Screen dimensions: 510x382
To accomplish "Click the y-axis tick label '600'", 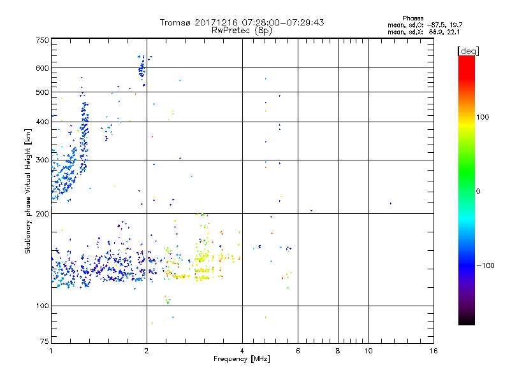I will pyautogui.click(x=42, y=68).
